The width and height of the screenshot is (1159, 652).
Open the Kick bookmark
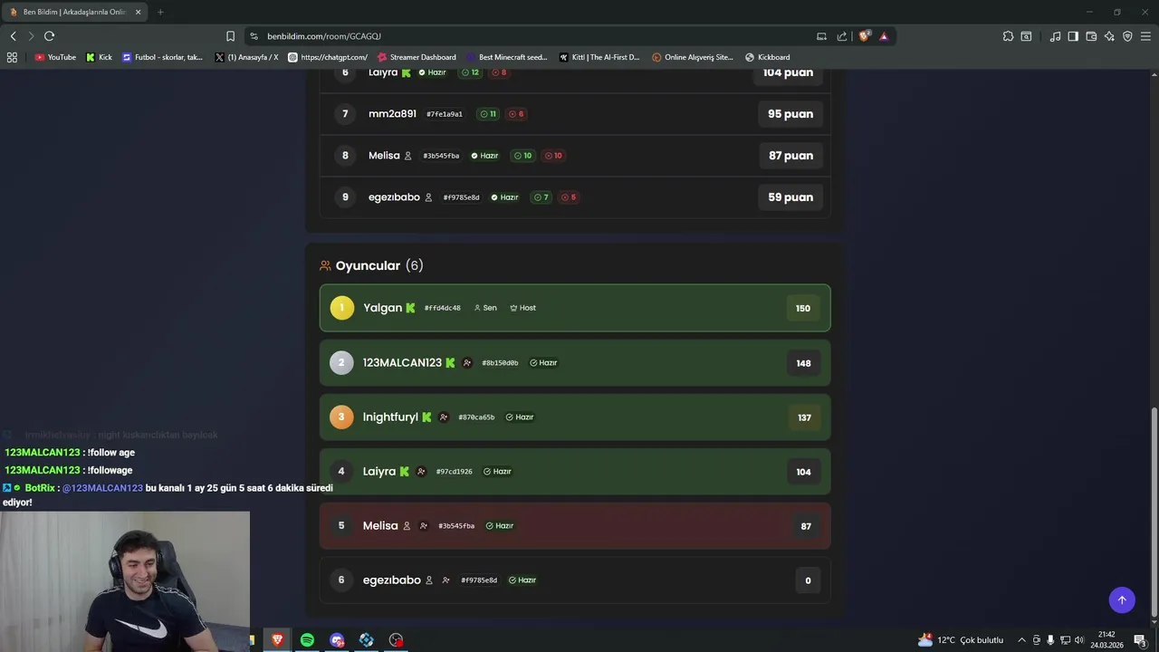pos(99,57)
